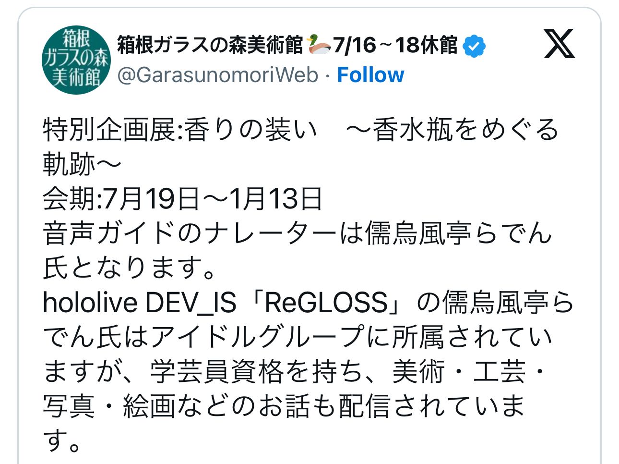
Task: Click the hololive DEV_IS text
Action: tap(139, 303)
